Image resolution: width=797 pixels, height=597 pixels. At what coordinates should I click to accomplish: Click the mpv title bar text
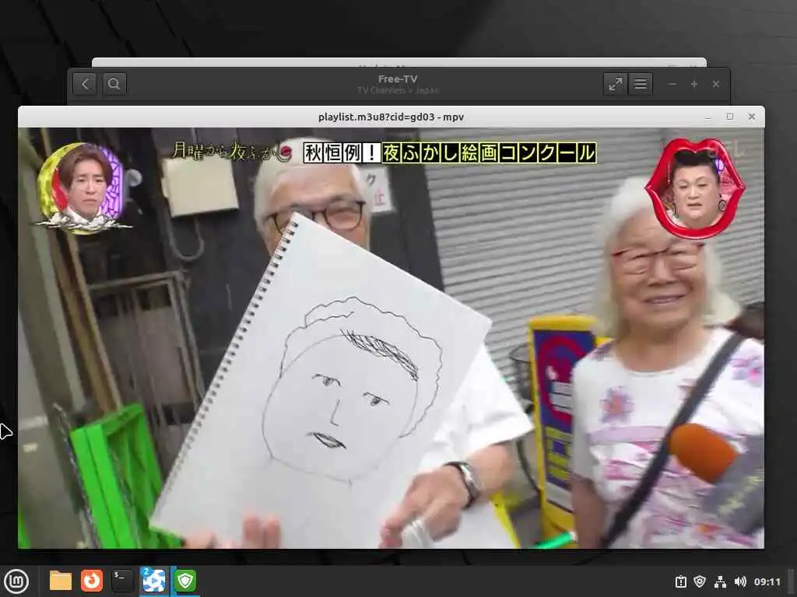click(391, 117)
